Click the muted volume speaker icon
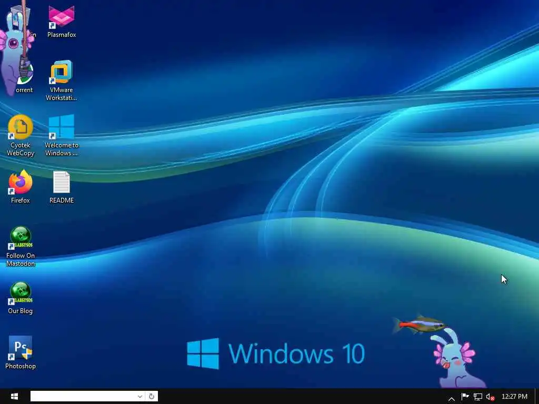 tap(491, 397)
